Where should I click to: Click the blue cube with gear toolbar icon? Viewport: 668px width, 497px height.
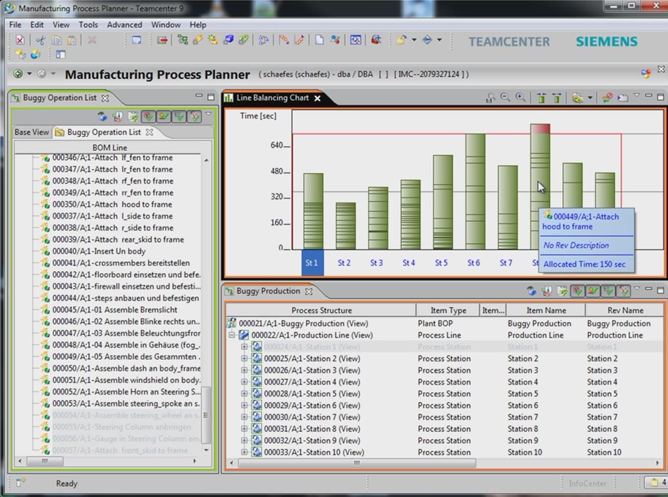[x=228, y=40]
